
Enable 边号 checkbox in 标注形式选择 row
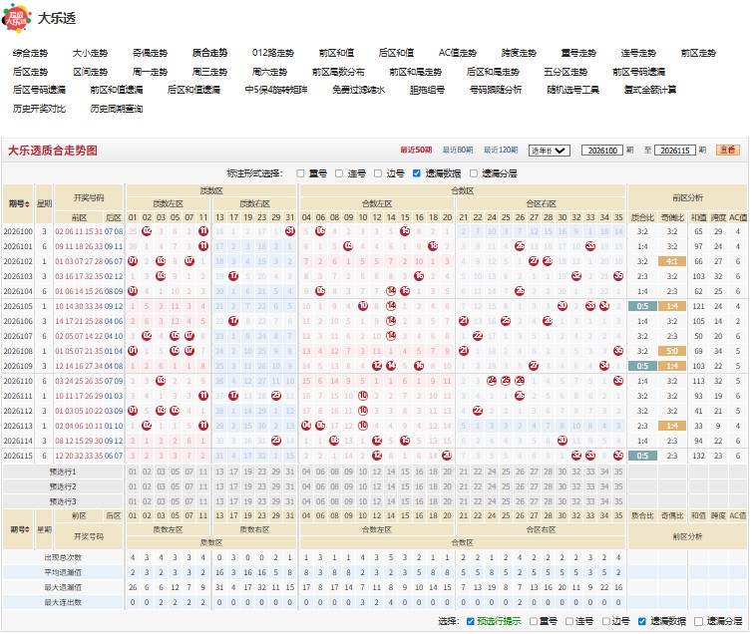[378, 173]
